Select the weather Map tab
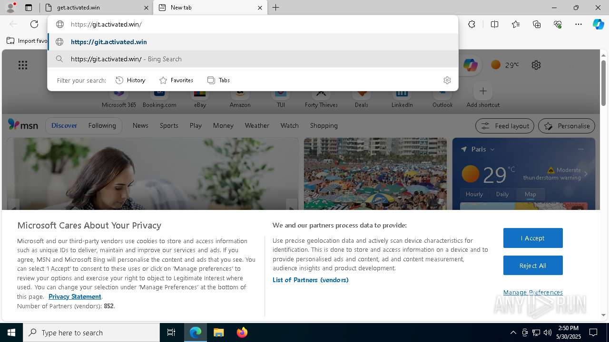 tap(530, 194)
